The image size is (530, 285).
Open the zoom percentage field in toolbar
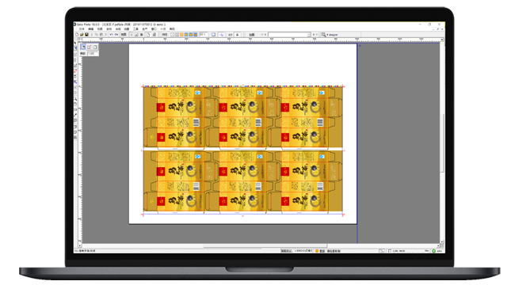pos(204,34)
